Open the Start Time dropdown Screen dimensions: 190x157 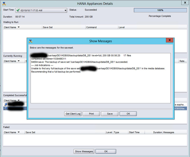point(65,10)
